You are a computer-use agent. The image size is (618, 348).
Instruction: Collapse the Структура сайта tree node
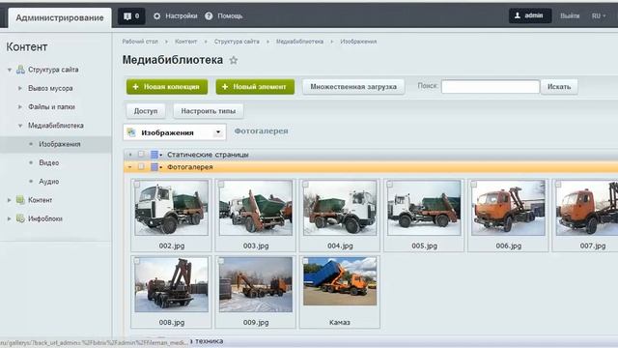10,71
